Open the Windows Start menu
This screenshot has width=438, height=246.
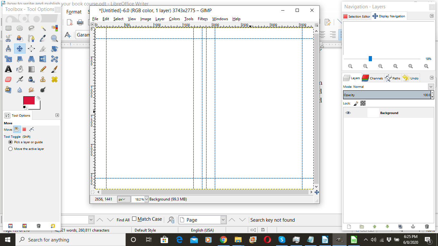[x=8, y=240]
